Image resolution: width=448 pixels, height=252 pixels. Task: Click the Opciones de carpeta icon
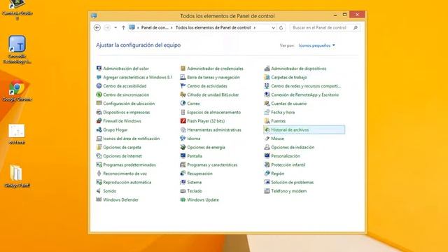pyautogui.click(x=99, y=147)
